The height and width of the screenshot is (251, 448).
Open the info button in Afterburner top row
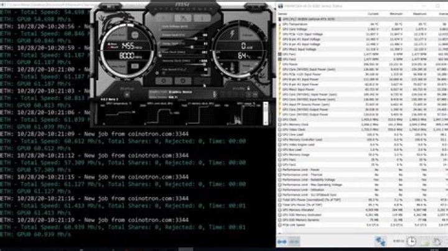click(x=202, y=18)
